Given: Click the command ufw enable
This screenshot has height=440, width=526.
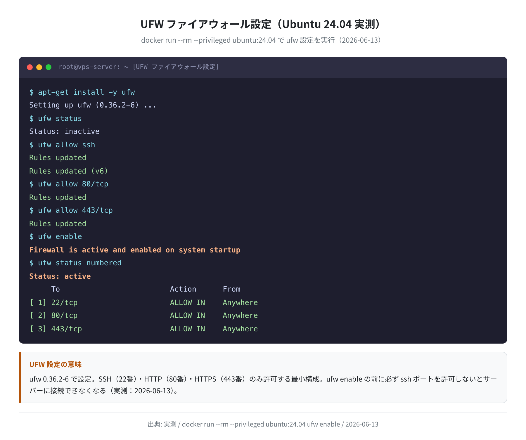Looking at the screenshot, I should [x=56, y=237].
